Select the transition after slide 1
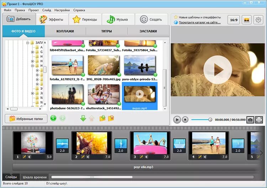 pos(62,146)
